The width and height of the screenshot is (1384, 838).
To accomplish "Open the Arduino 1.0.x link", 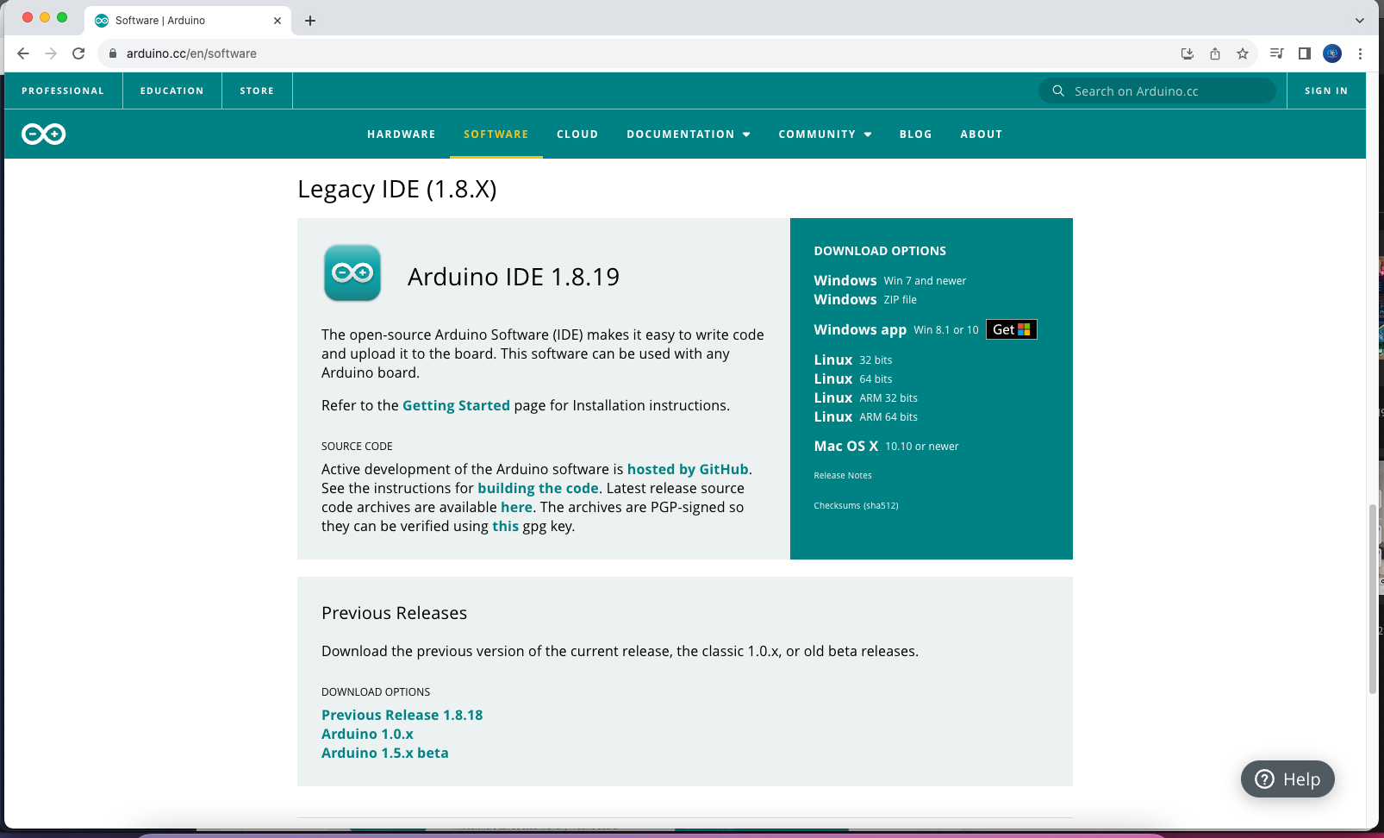I will (x=367, y=734).
